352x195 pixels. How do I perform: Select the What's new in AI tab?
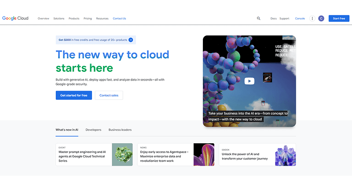[x=67, y=130]
